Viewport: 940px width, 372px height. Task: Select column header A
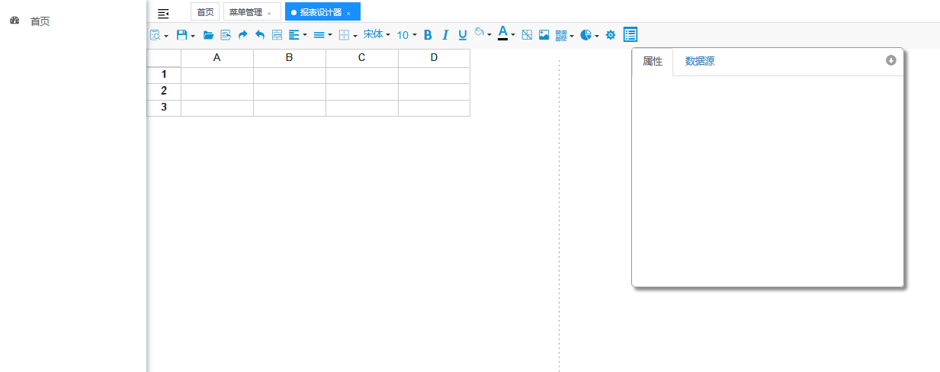pos(217,58)
